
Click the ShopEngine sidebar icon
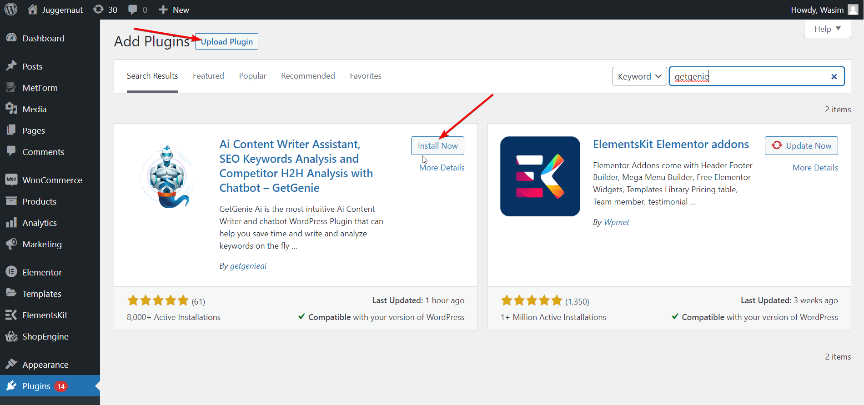(11, 336)
